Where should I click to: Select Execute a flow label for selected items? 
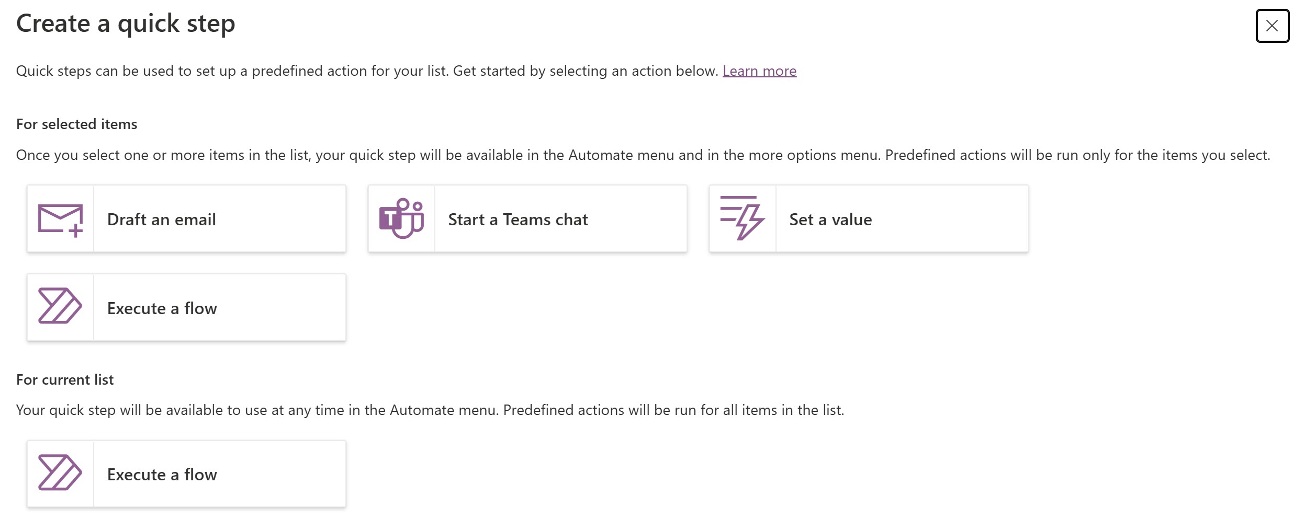coord(162,308)
